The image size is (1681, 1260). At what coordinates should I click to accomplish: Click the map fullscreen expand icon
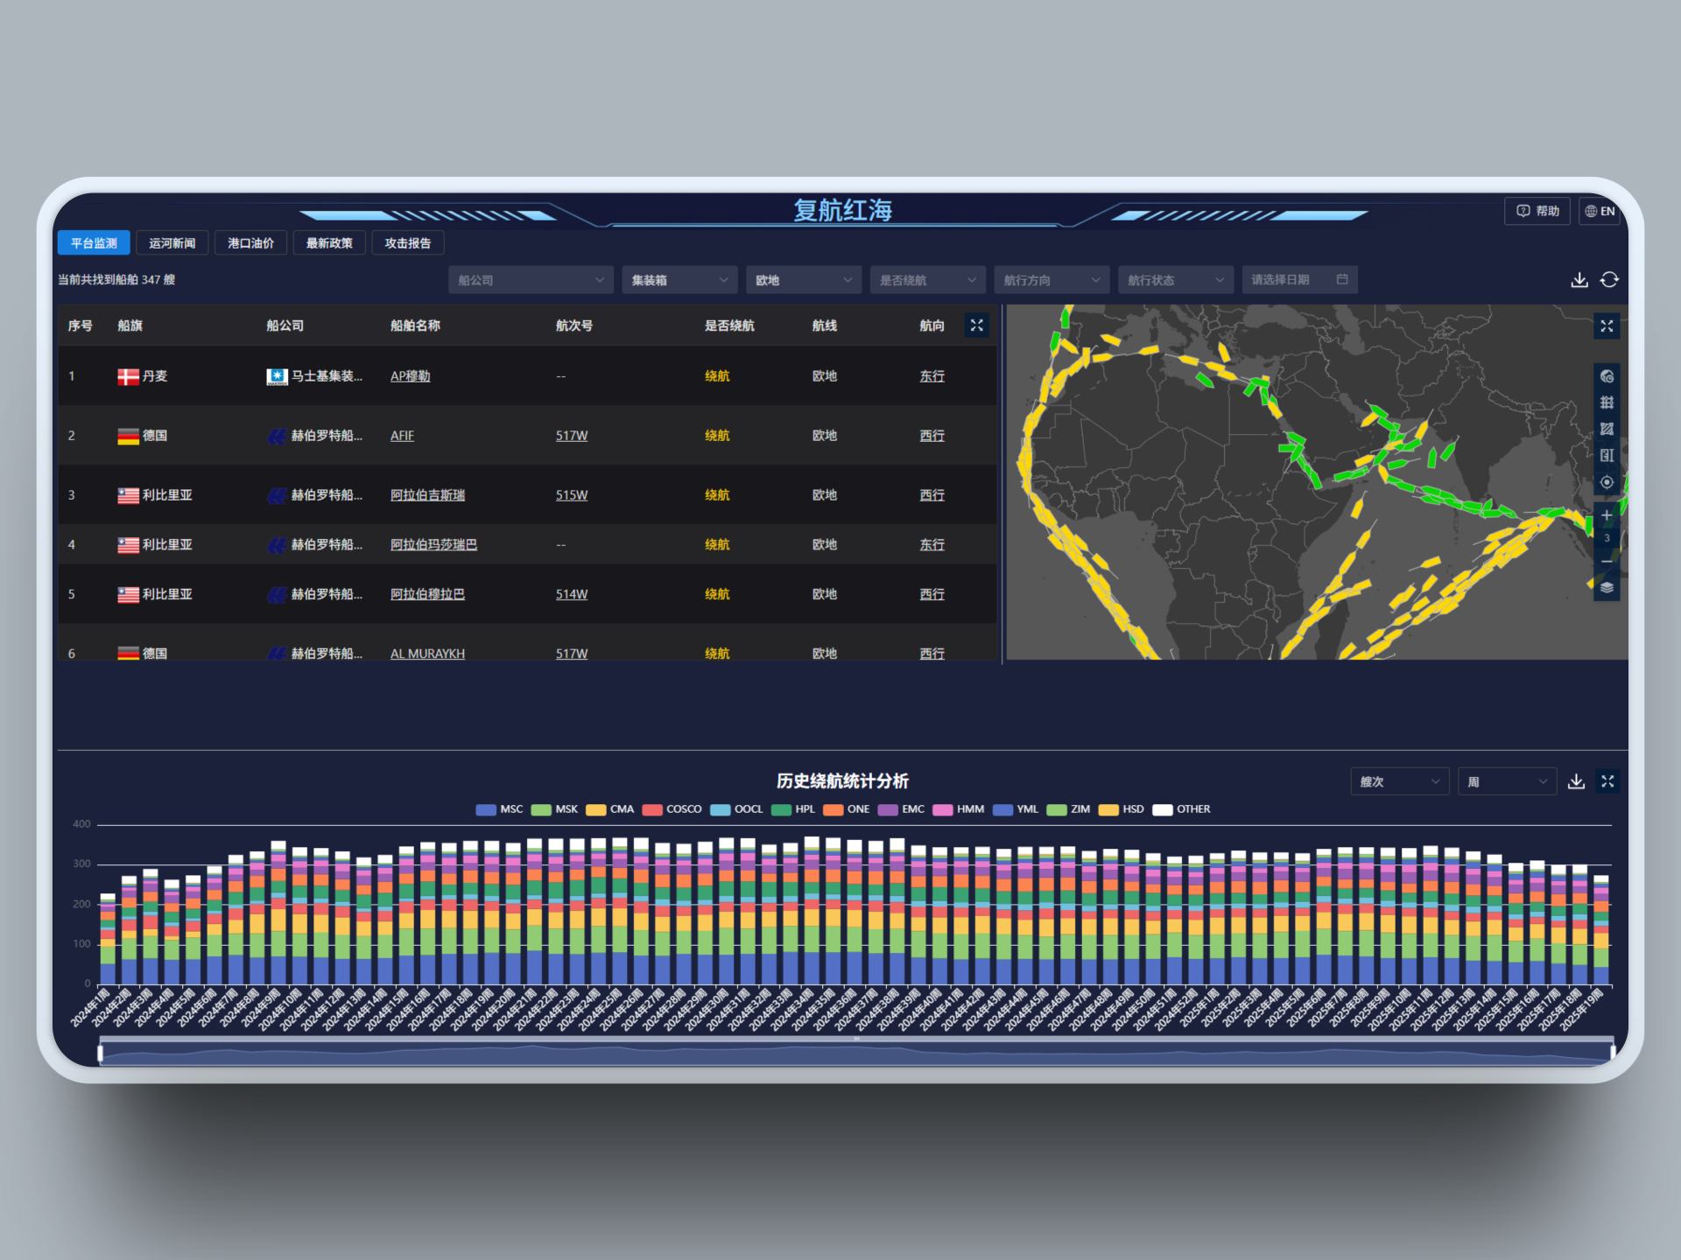[1607, 326]
